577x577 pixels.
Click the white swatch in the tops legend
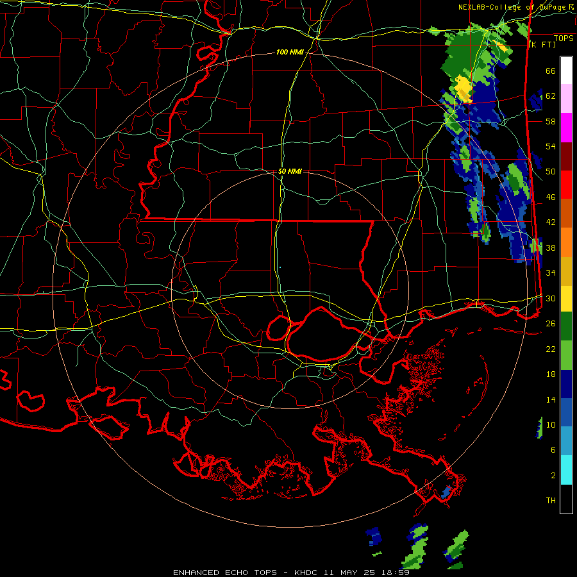tap(566, 71)
